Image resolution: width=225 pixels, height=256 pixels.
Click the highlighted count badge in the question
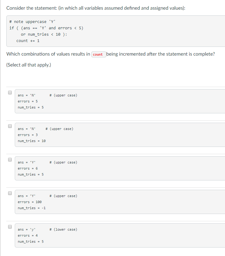98,54
